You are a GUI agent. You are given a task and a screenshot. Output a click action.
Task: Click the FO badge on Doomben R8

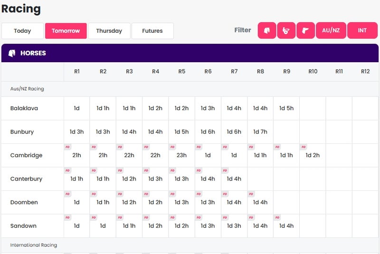point(251,194)
